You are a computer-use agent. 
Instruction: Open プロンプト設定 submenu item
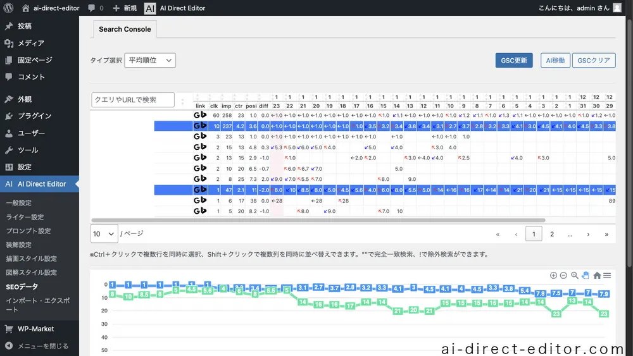28,231
